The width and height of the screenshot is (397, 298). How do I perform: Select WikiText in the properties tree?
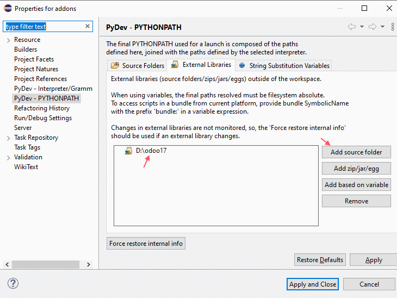pos(26,167)
